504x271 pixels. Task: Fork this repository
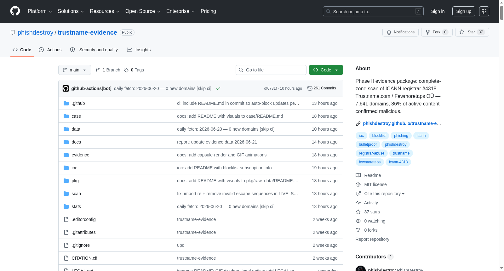pos(437,32)
